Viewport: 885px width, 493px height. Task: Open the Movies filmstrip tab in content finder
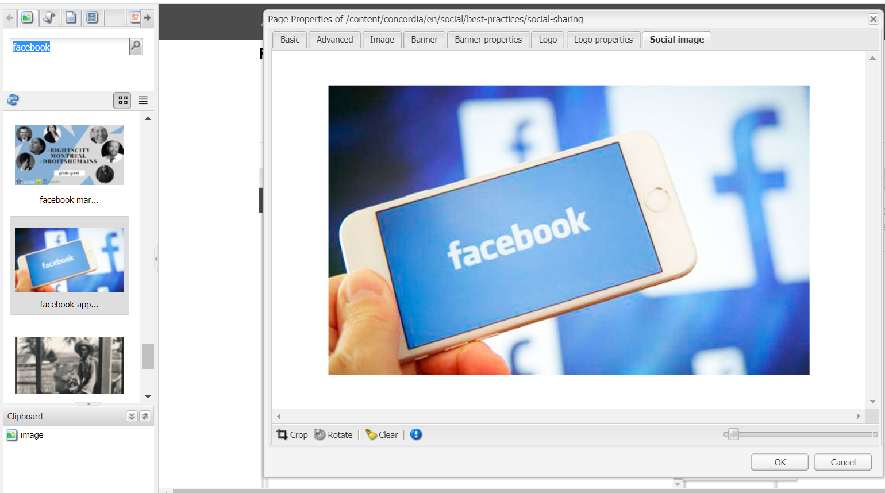[x=92, y=18]
